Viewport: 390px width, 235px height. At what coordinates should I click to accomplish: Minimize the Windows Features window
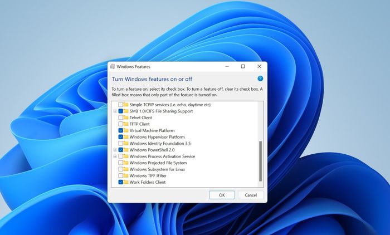coord(227,66)
